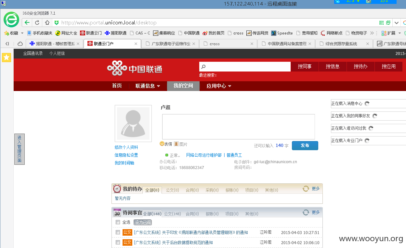Click the cloud icon in tab bar
This screenshot has height=248, width=406.
coord(20,44)
